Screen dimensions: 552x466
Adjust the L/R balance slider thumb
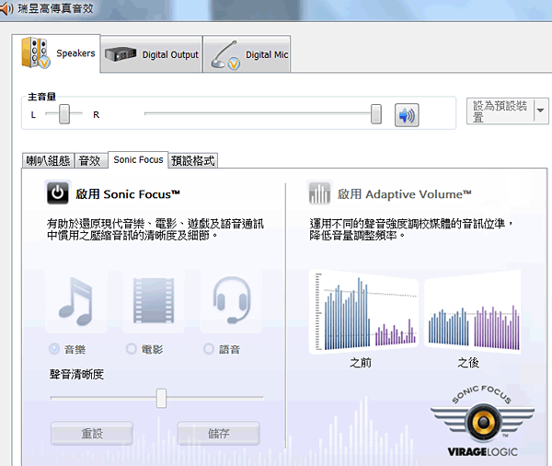coord(64,114)
